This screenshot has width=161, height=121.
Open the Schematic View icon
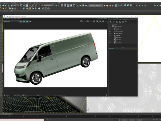click(74, 5)
